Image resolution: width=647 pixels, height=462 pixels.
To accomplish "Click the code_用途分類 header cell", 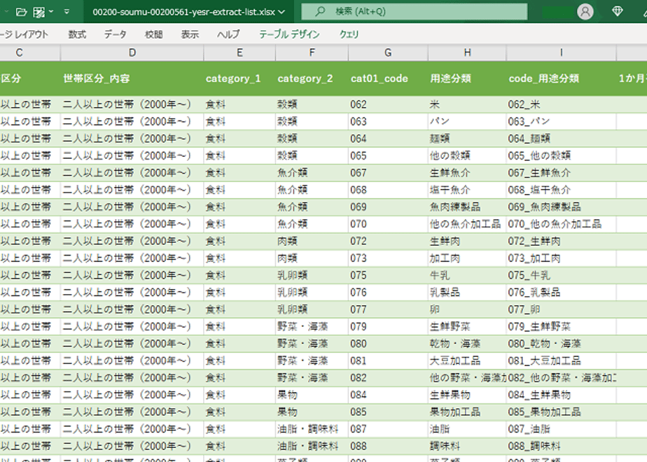I will (x=561, y=78).
